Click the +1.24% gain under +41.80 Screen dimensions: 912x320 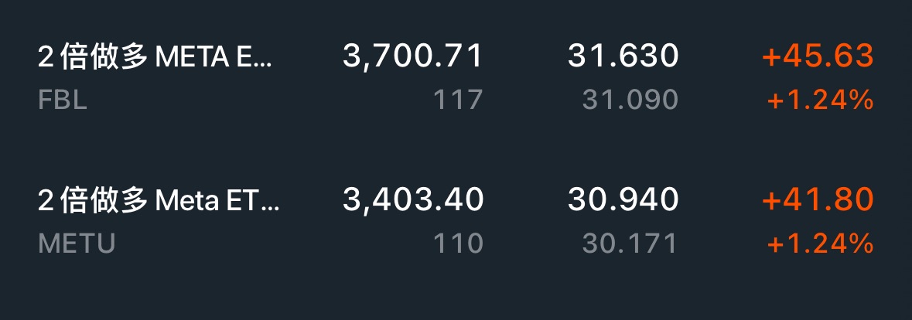(x=820, y=244)
